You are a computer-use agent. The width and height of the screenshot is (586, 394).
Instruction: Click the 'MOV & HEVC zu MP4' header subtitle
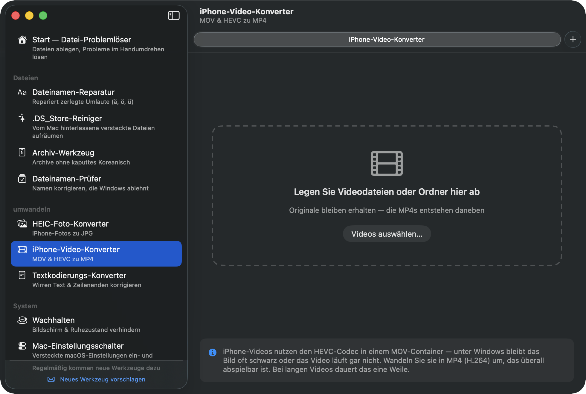point(233,20)
